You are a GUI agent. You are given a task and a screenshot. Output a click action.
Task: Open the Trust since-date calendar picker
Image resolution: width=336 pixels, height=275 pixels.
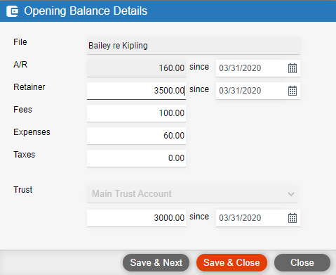(293, 218)
